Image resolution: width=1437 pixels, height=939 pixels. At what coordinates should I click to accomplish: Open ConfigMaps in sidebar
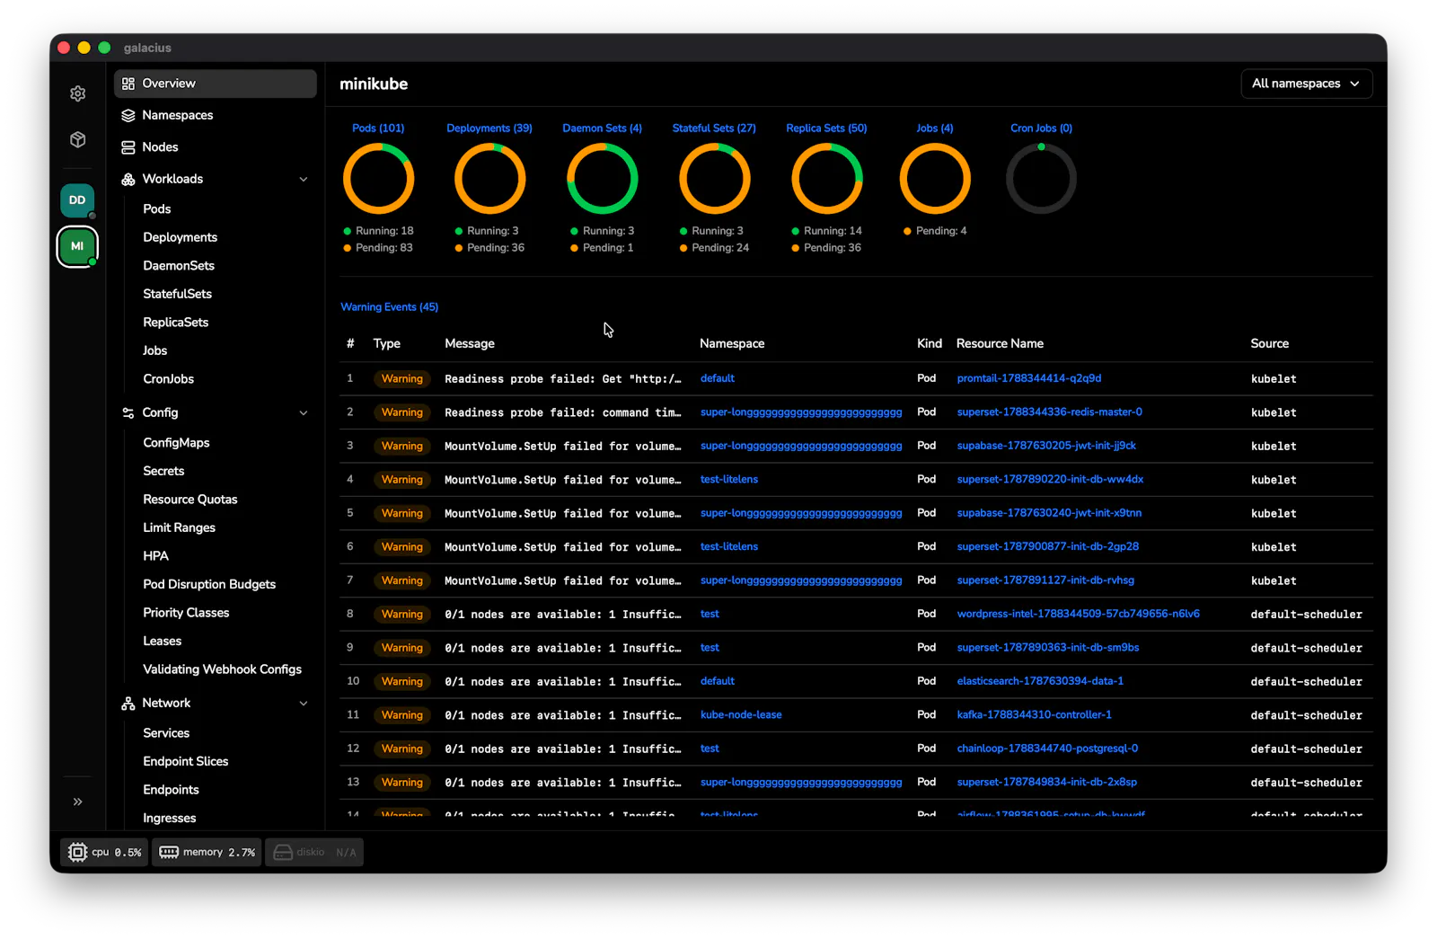click(176, 443)
